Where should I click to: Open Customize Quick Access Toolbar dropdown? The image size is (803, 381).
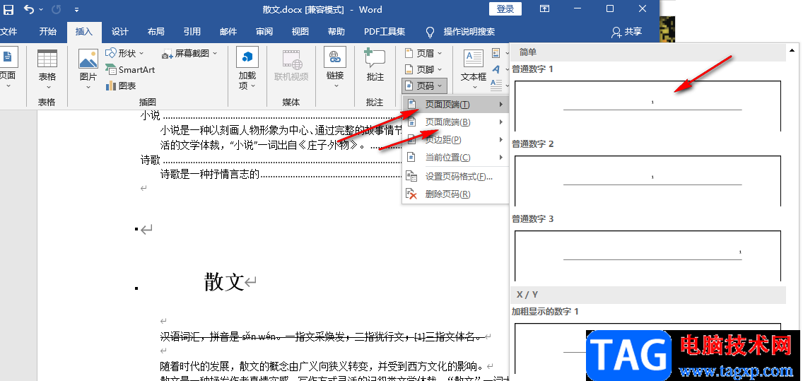76,9
